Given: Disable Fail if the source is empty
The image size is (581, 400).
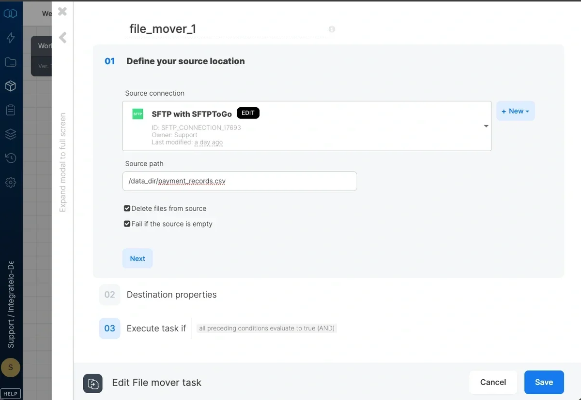Looking at the screenshot, I should pos(126,224).
